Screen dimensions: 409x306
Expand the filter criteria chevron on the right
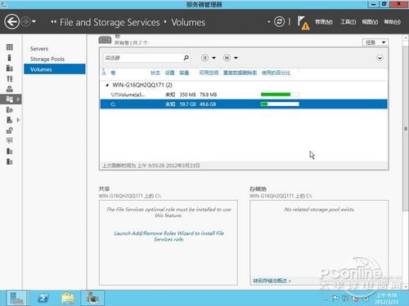(x=380, y=58)
